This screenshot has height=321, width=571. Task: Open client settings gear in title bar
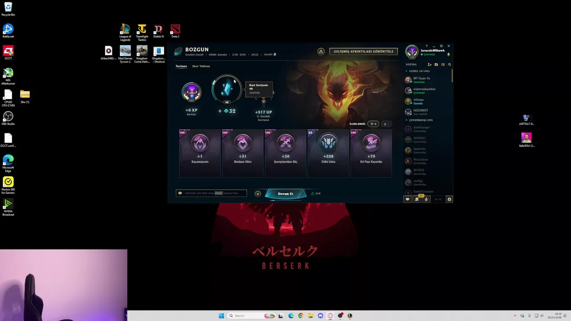coord(441,46)
